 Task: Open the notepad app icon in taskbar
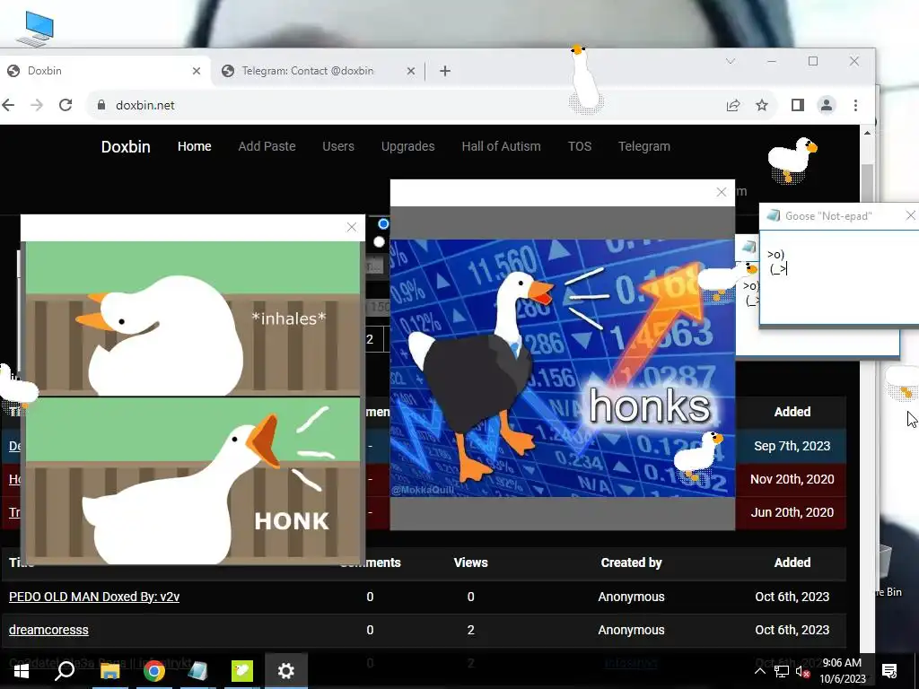[198, 671]
